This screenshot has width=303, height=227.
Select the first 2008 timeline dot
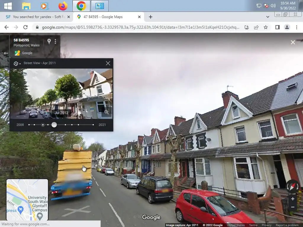coord(29,125)
